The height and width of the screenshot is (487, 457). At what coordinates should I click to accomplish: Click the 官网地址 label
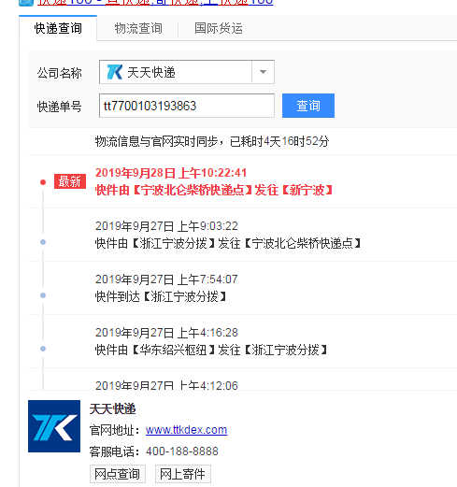pos(114,430)
